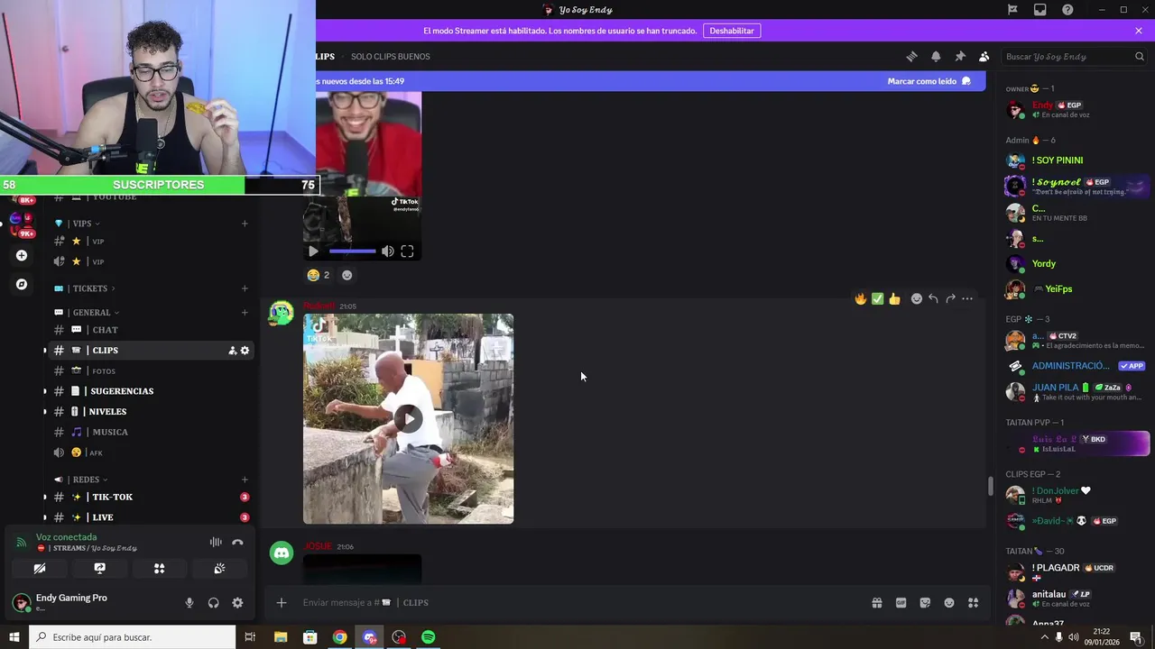Open notification settings bell icon
The image size is (1155, 649).
pos(936,56)
